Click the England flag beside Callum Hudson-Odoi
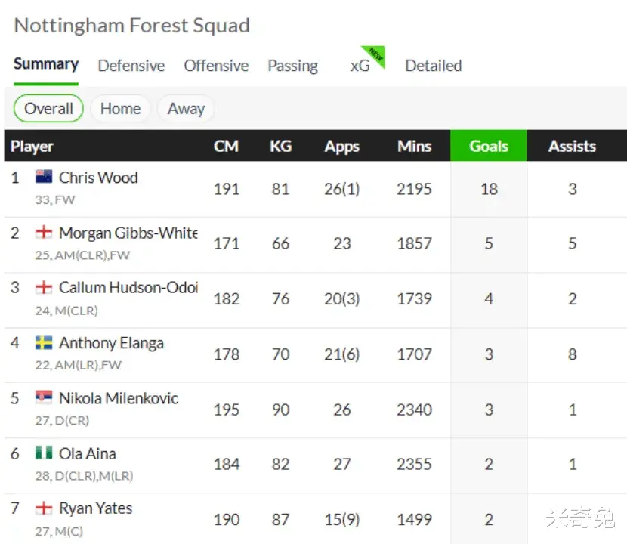This screenshot has width=627, height=544. [44, 287]
